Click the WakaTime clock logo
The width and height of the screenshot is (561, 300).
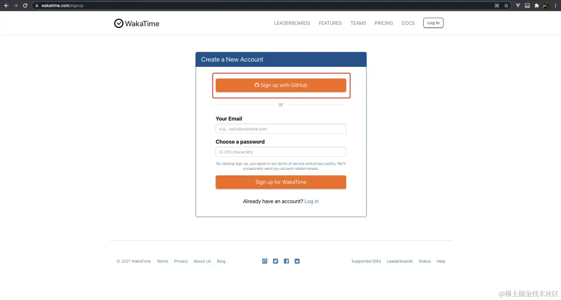click(119, 23)
